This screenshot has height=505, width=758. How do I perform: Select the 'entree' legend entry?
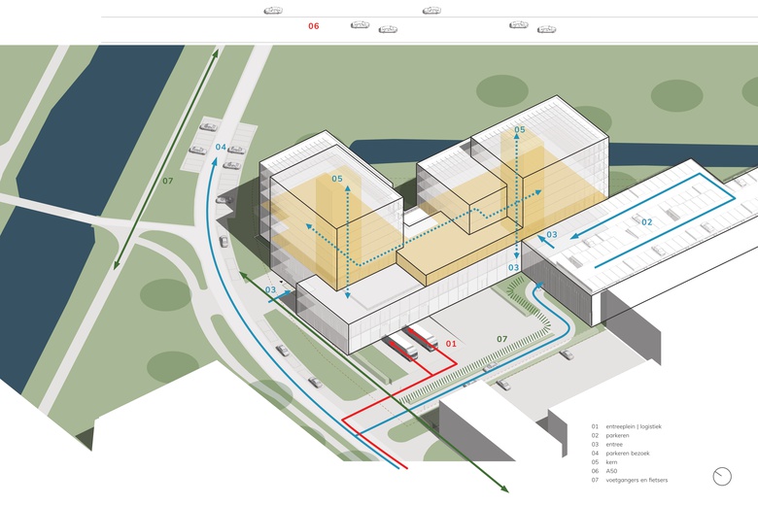pos(614,444)
